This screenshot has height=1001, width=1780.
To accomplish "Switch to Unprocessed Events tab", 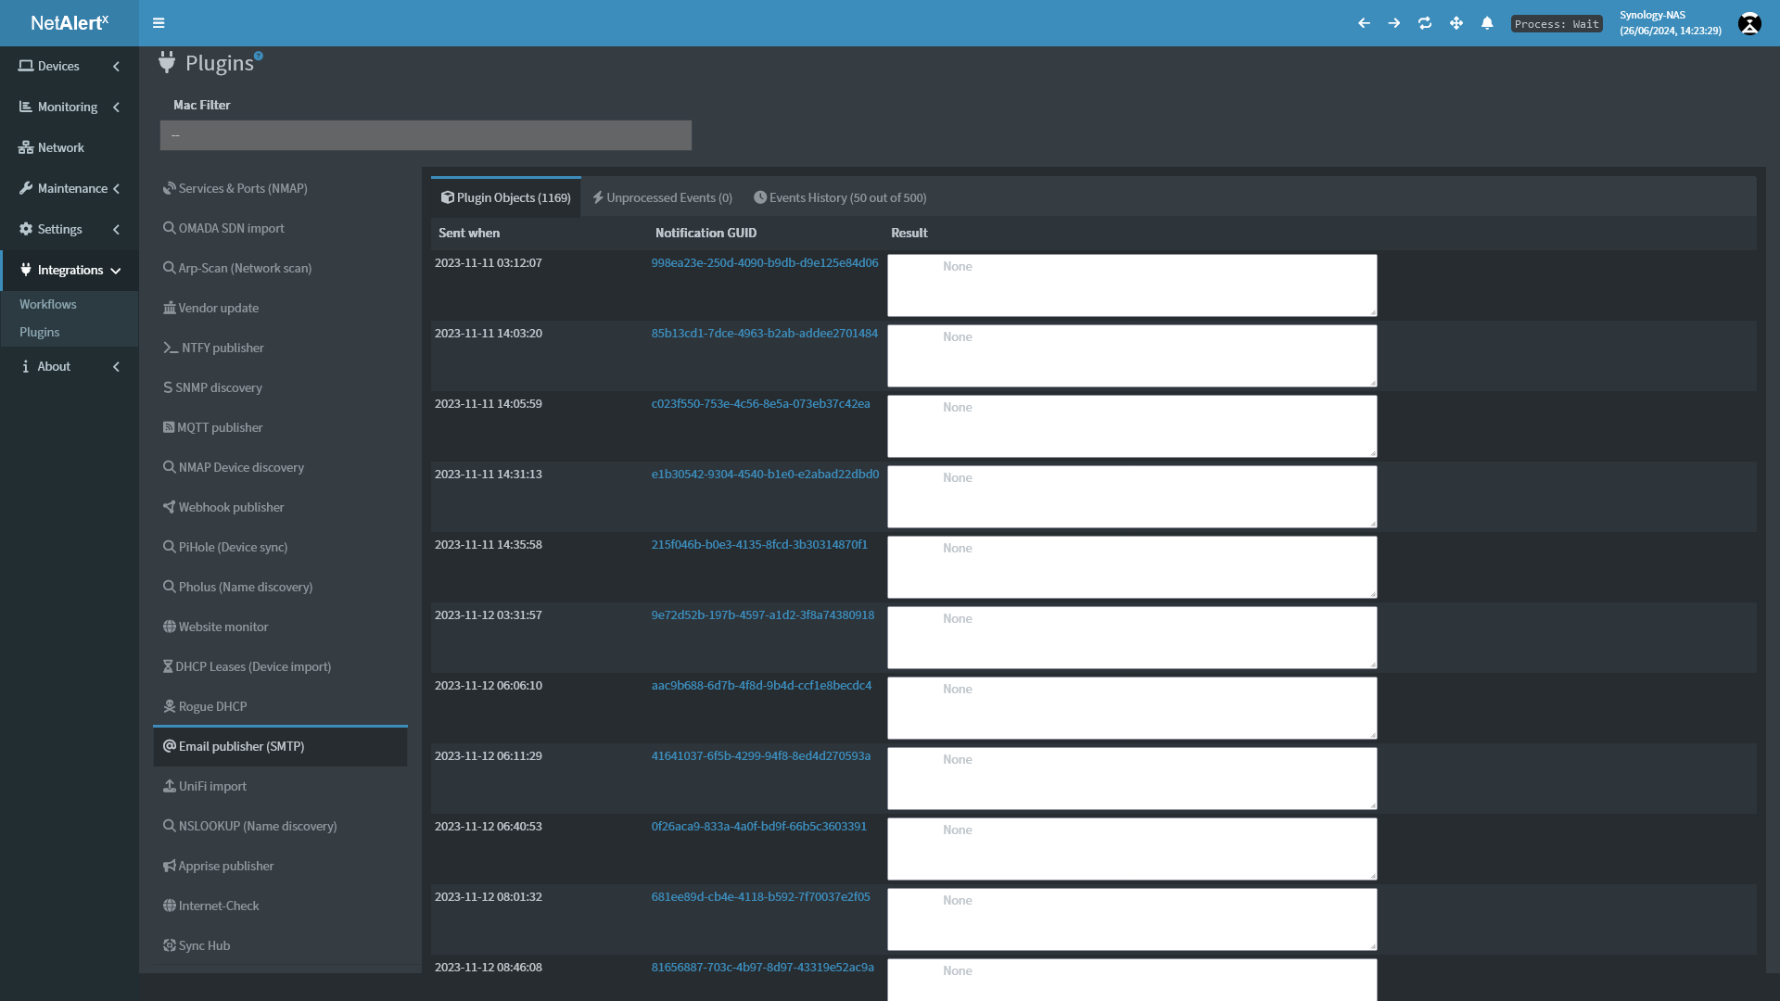I will tap(662, 197).
